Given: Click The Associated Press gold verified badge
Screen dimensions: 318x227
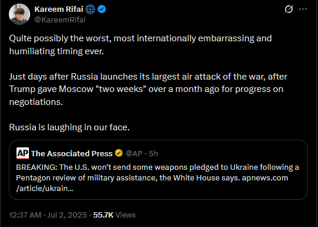Looking at the screenshot, I should (x=119, y=153).
